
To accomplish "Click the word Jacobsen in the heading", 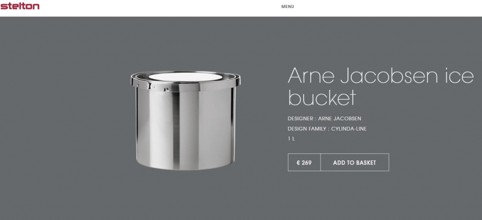I will (x=389, y=75).
